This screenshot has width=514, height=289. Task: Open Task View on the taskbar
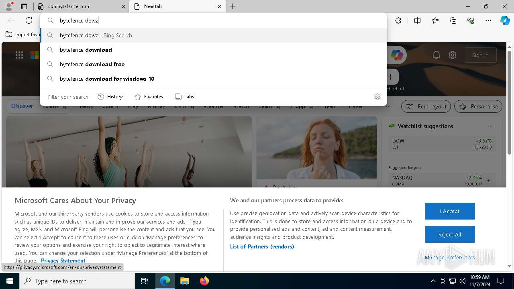pyautogui.click(x=145, y=281)
